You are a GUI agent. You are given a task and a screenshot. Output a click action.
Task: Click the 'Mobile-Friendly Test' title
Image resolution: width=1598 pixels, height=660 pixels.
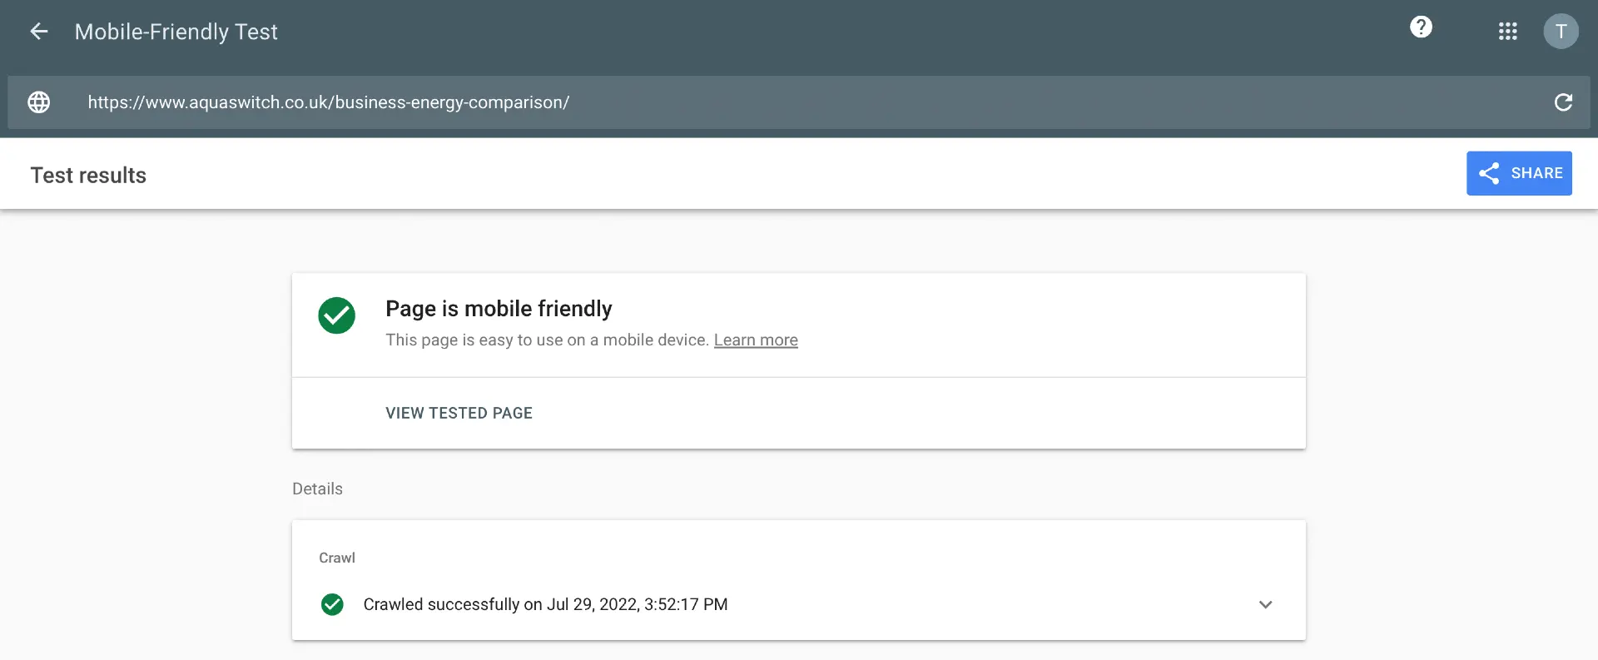176,32
